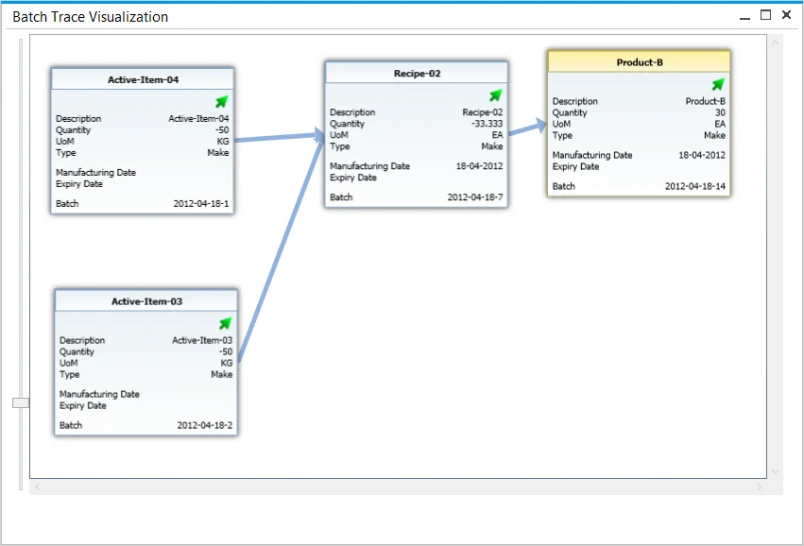The width and height of the screenshot is (804, 546).
Task: Close the Batch Trace Visualization window
Action: pos(786,15)
